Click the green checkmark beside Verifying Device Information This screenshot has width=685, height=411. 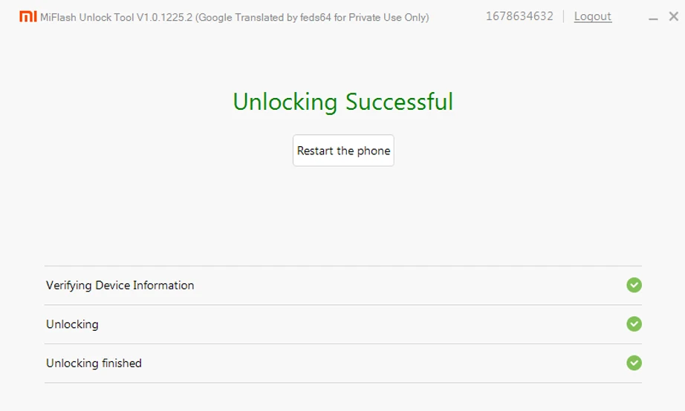point(634,285)
